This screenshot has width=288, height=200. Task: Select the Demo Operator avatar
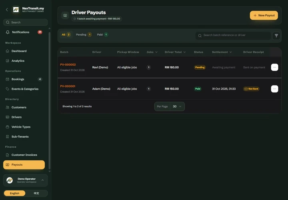(x=10, y=180)
